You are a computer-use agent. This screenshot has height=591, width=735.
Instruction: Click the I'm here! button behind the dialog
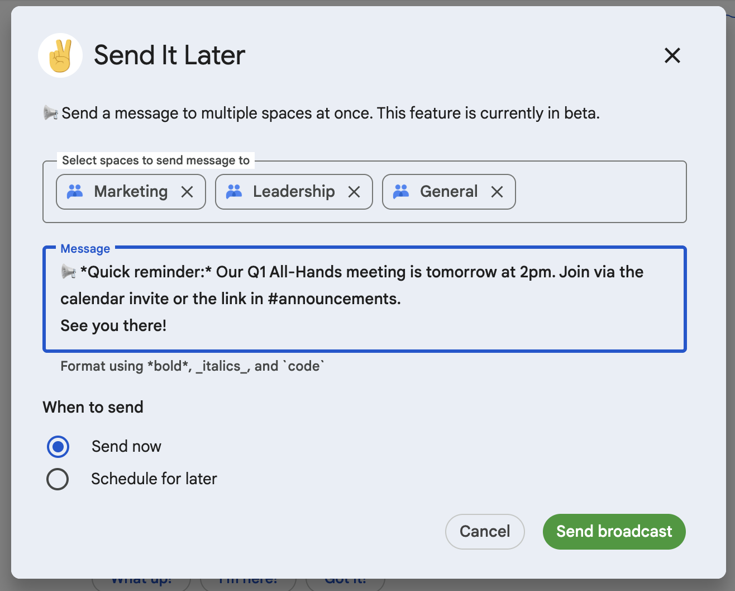pyautogui.click(x=248, y=581)
